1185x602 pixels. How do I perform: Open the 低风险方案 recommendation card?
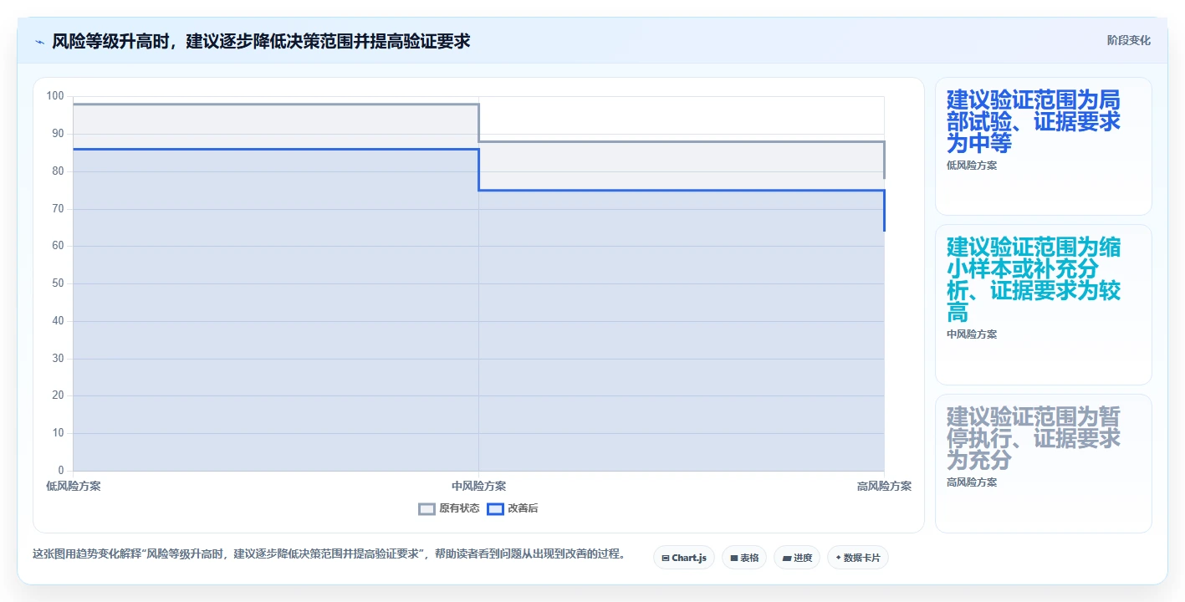(x=1043, y=146)
